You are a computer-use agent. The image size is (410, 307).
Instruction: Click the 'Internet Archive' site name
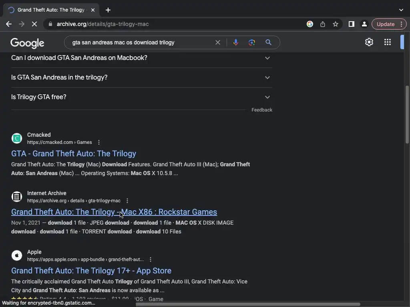point(47,193)
